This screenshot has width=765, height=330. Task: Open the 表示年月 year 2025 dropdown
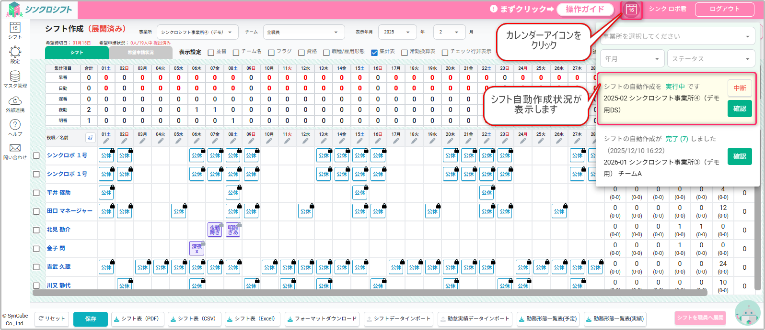coord(397,32)
